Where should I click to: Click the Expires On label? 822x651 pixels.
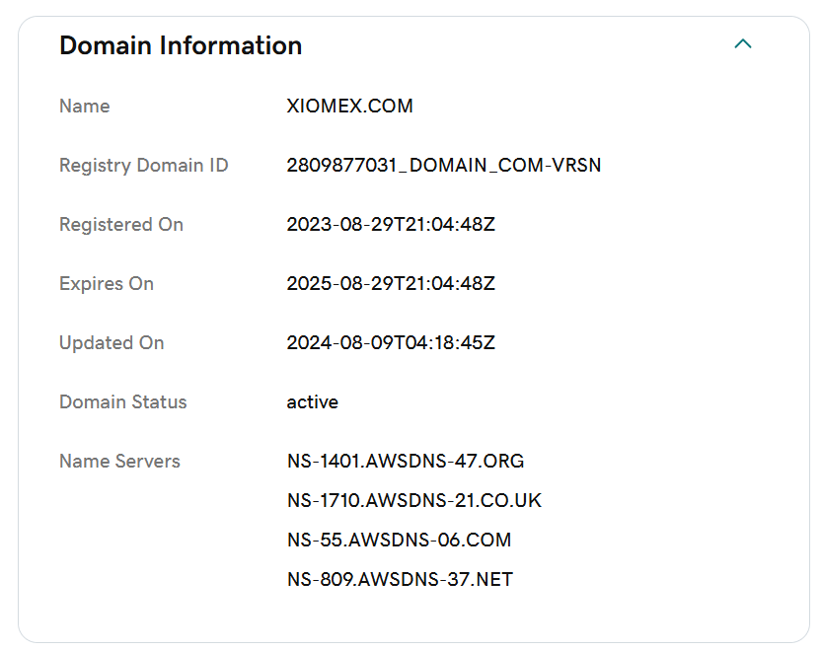(107, 283)
